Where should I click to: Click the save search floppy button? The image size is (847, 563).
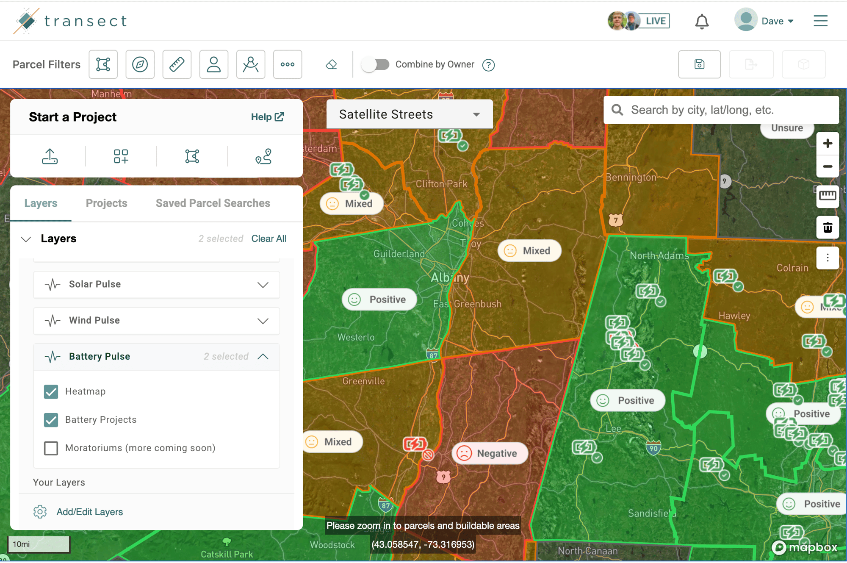[x=699, y=64]
